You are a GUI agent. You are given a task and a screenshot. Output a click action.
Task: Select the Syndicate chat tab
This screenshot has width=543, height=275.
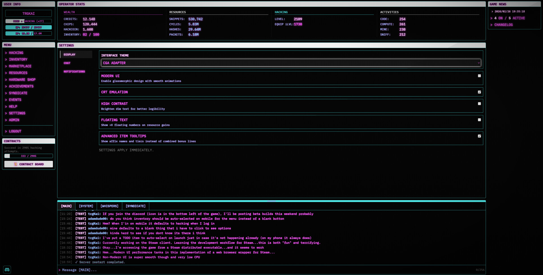[135, 206]
